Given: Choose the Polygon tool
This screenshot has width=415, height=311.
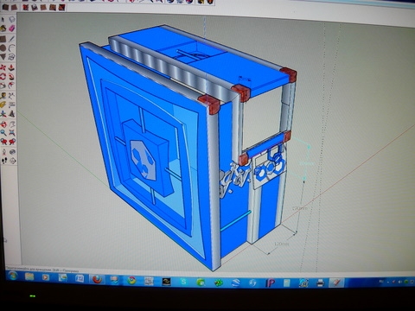Looking at the screenshot, I should pos(3,57).
